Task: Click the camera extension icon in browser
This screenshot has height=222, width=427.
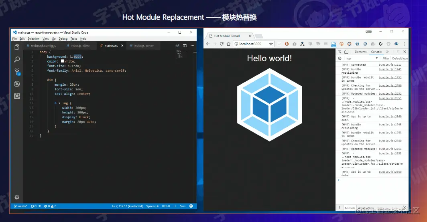Action: click(295, 44)
